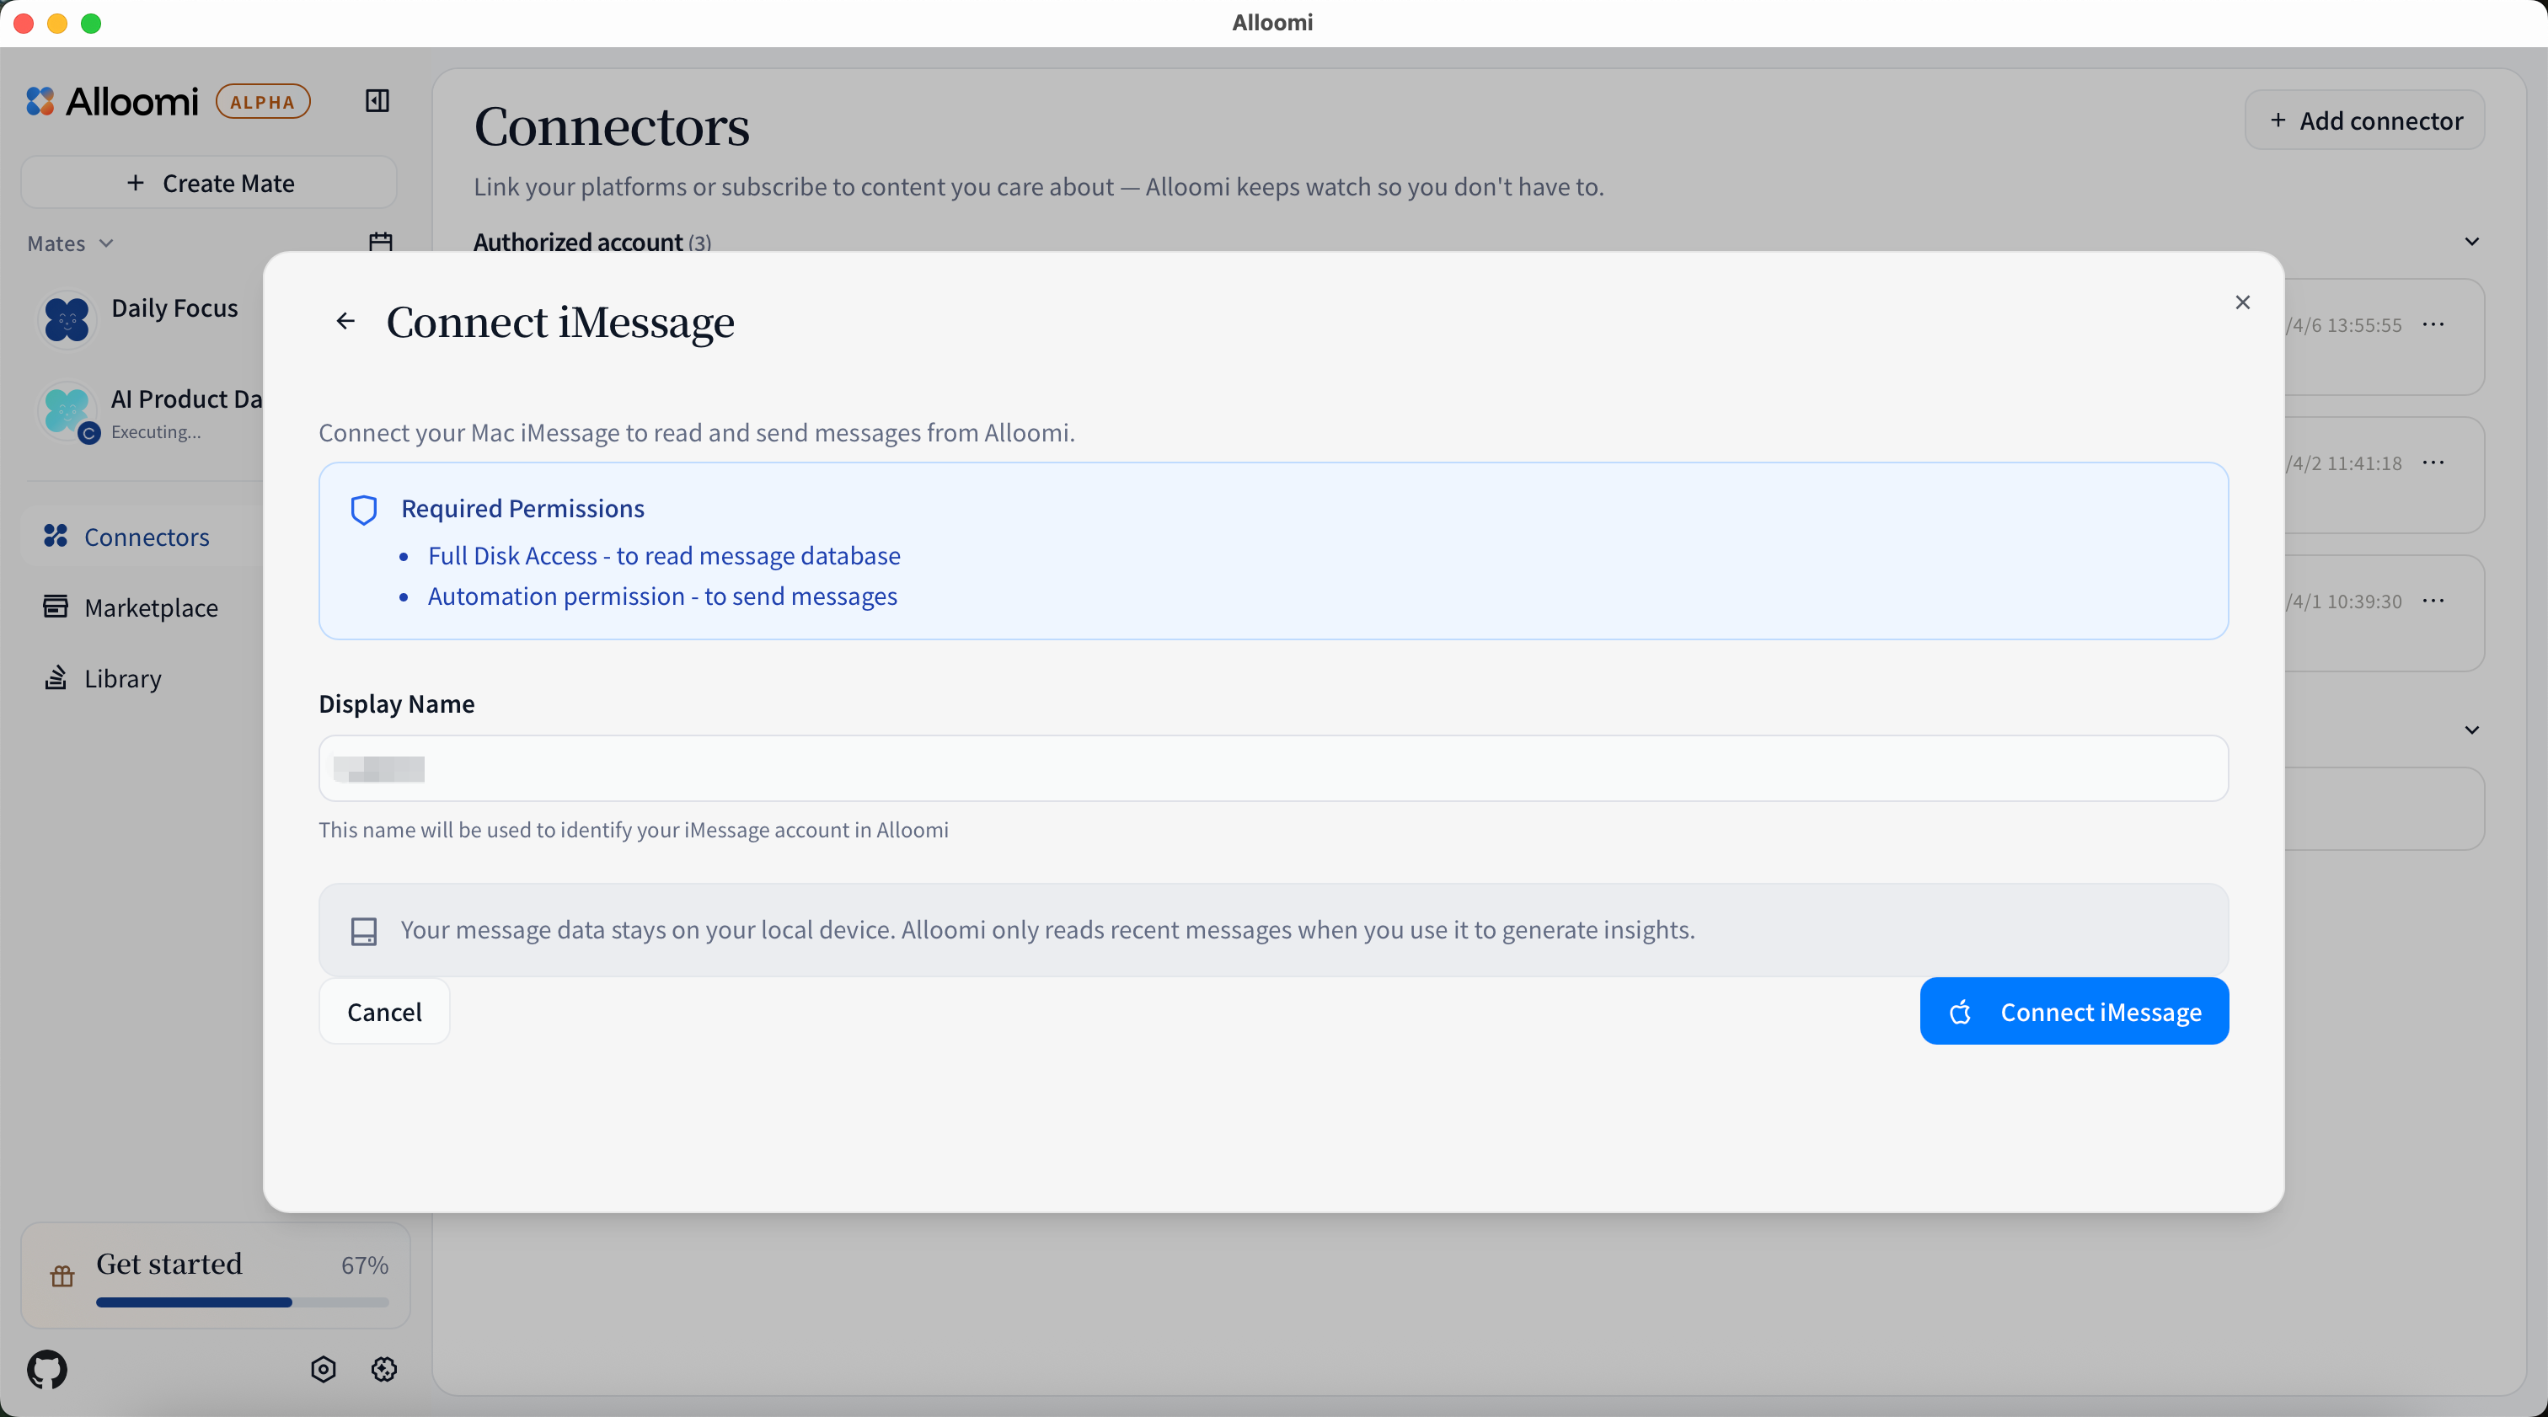Open settings gear icon in sidebar footer

(x=383, y=1368)
